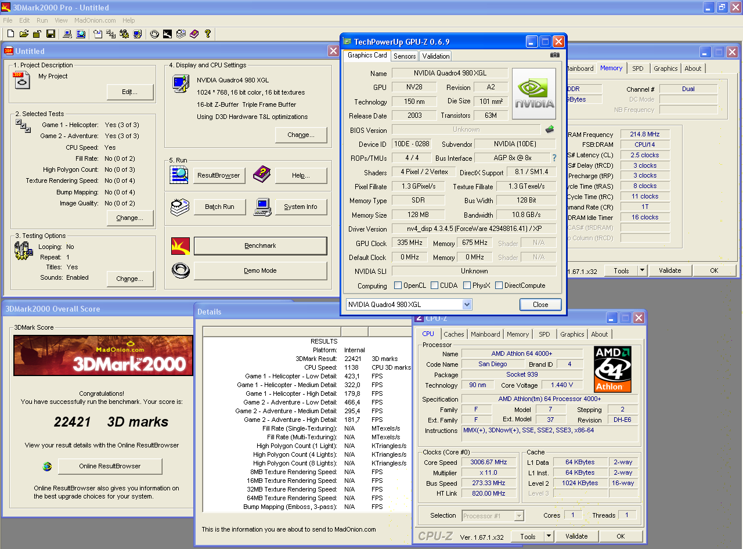
Task: Click Change... in Testing Options
Action: (130, 279)
